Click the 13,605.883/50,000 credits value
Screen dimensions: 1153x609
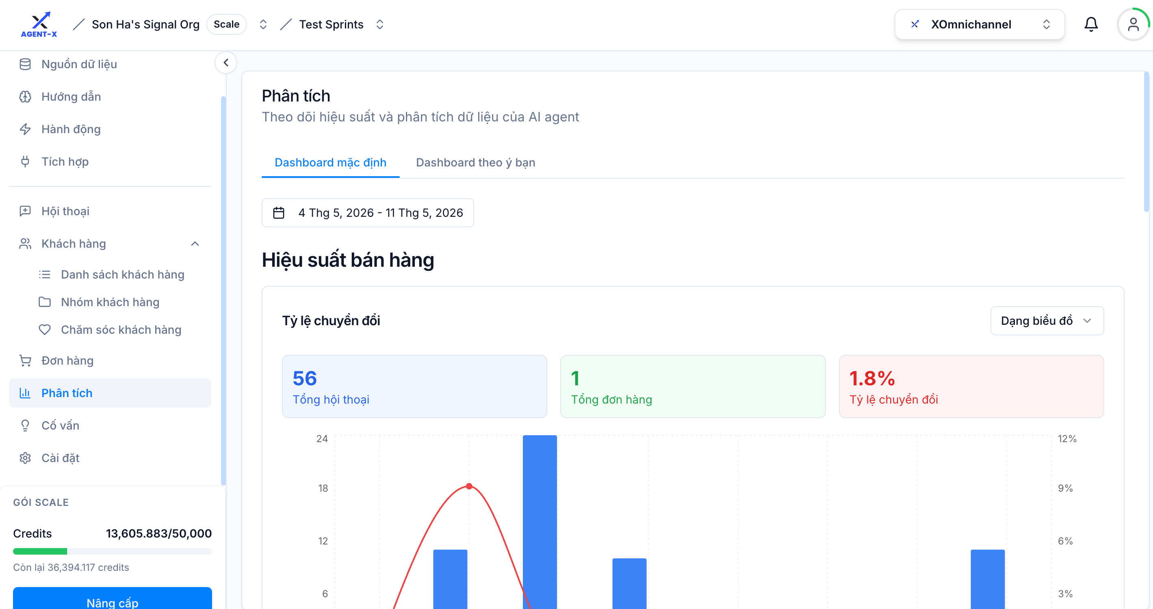point(159,533)
